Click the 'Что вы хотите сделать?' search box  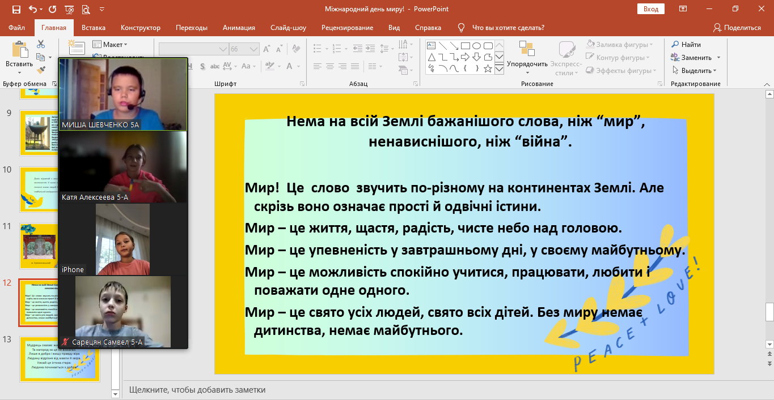click(x=508, y=28)
